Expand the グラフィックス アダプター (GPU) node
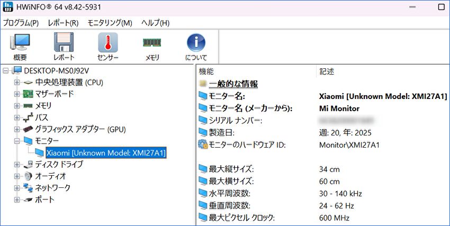The width and height of the screenshot is (450, 226). click(x=17, y=129)
